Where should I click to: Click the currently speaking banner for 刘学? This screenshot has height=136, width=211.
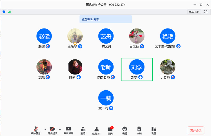pos(106,19)
